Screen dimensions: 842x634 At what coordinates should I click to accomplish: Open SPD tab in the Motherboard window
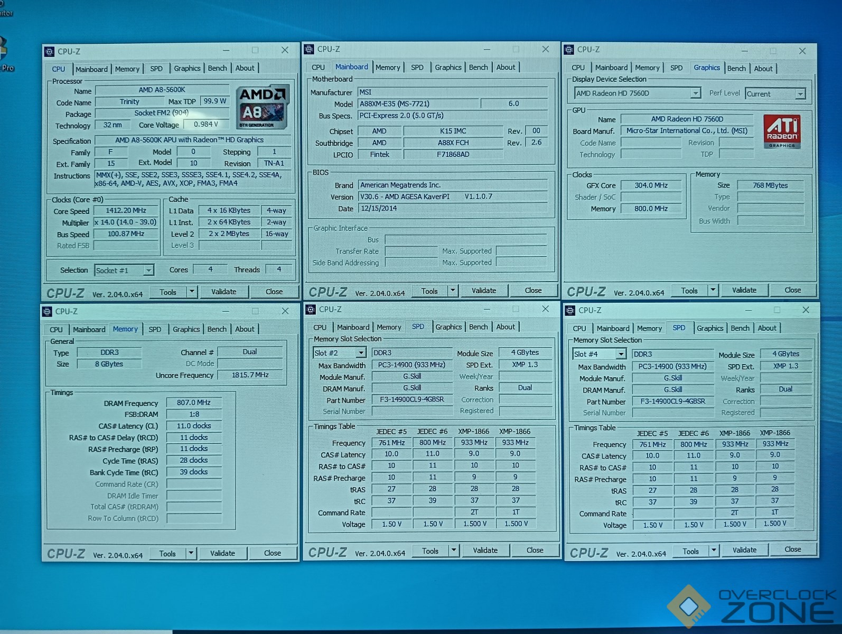click(417, 68)
